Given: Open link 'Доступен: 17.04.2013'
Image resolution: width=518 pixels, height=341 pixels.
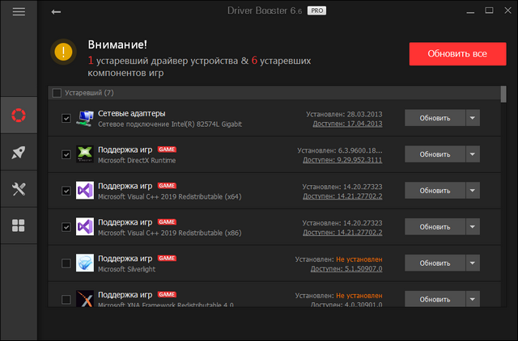Looking at the screenshot, I should click(347, 124).
